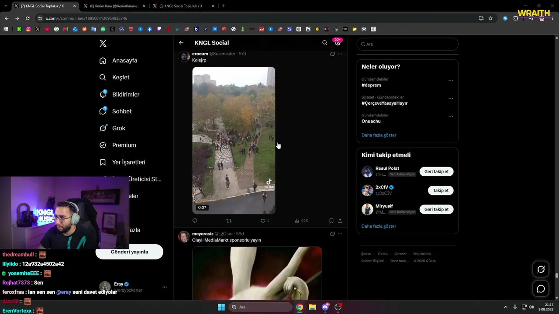
Task: Click the X logo in the sidebar
Action: 103,43
